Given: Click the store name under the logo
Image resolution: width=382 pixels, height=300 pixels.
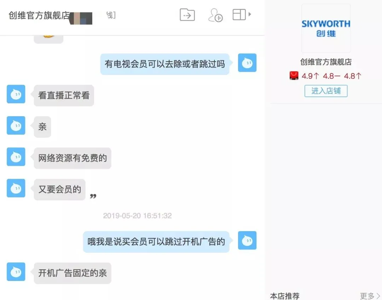Looking at the screenshot, I should click(326, 62).
